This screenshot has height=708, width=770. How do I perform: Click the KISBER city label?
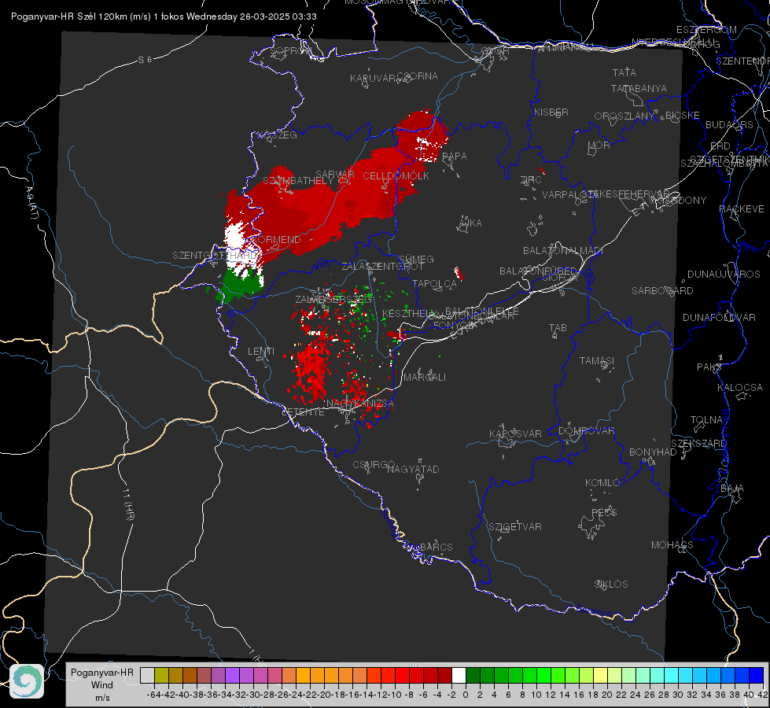tap(551, 112)
